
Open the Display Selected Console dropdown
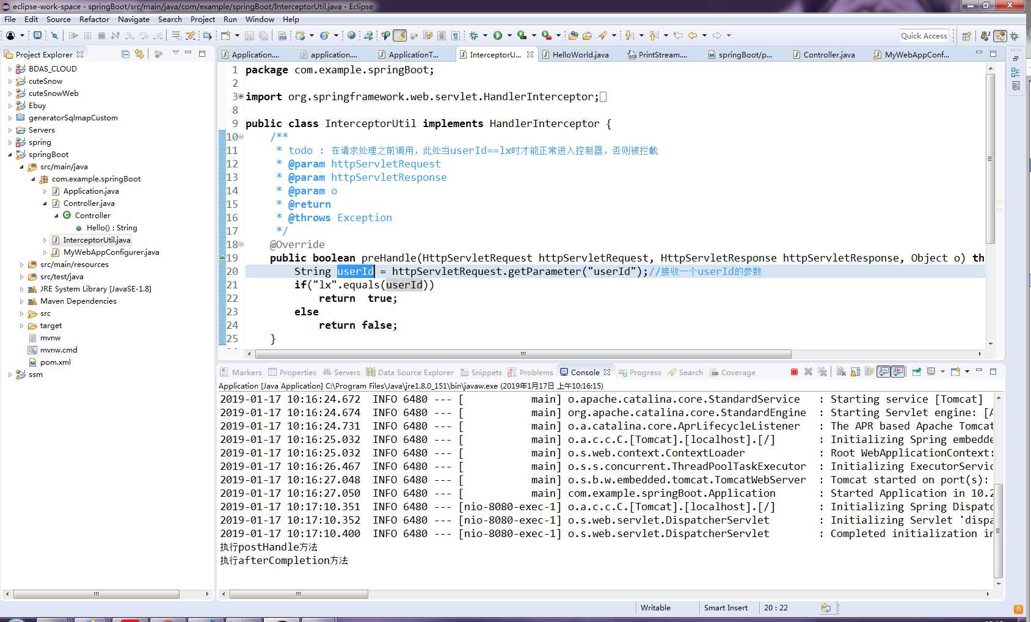tap(942, 371)
